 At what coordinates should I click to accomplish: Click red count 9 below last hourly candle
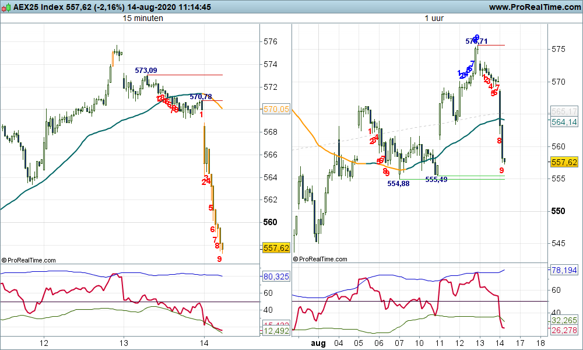click(x=501, y=170)
